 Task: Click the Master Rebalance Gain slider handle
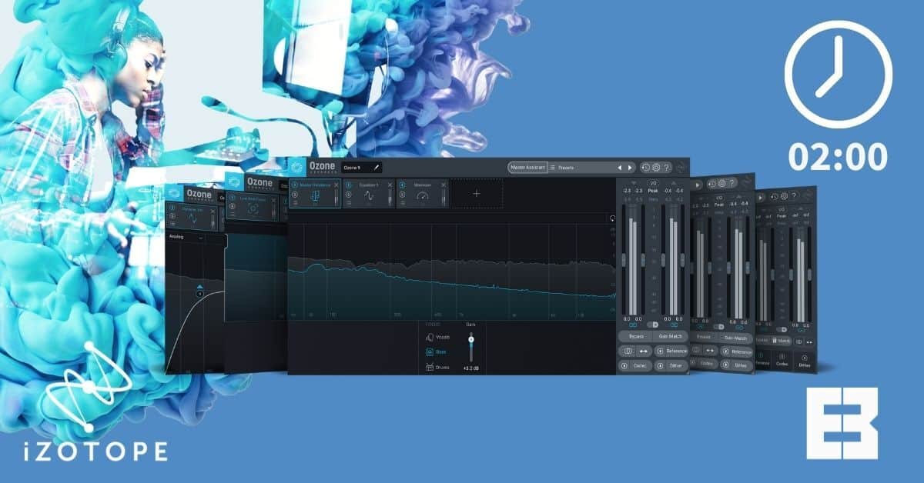471,339
